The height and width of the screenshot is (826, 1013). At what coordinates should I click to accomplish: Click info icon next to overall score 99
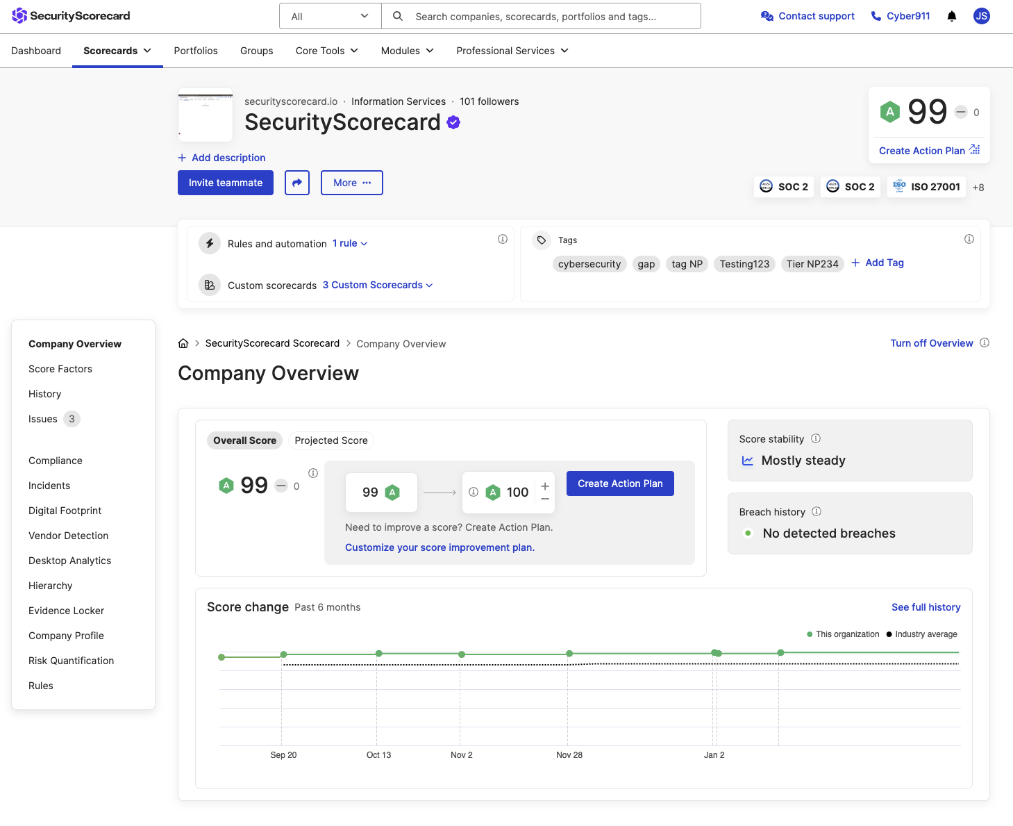[x=313, y=473]
